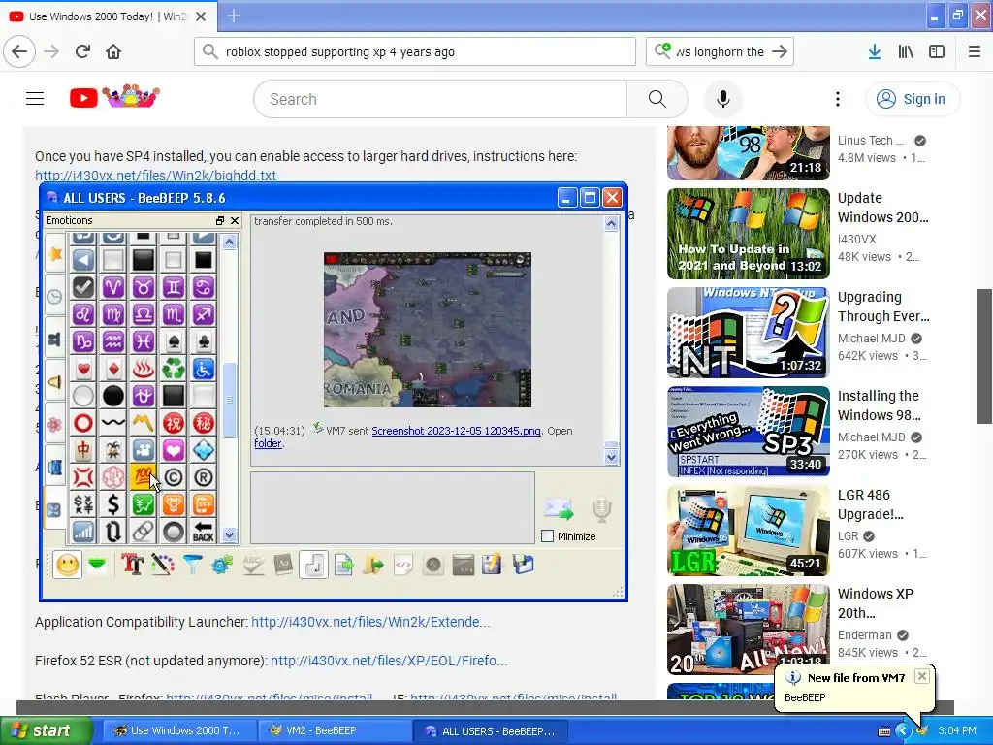
Task: Insert the dollar sign emoticon
Action: click(x=112, y=504)
